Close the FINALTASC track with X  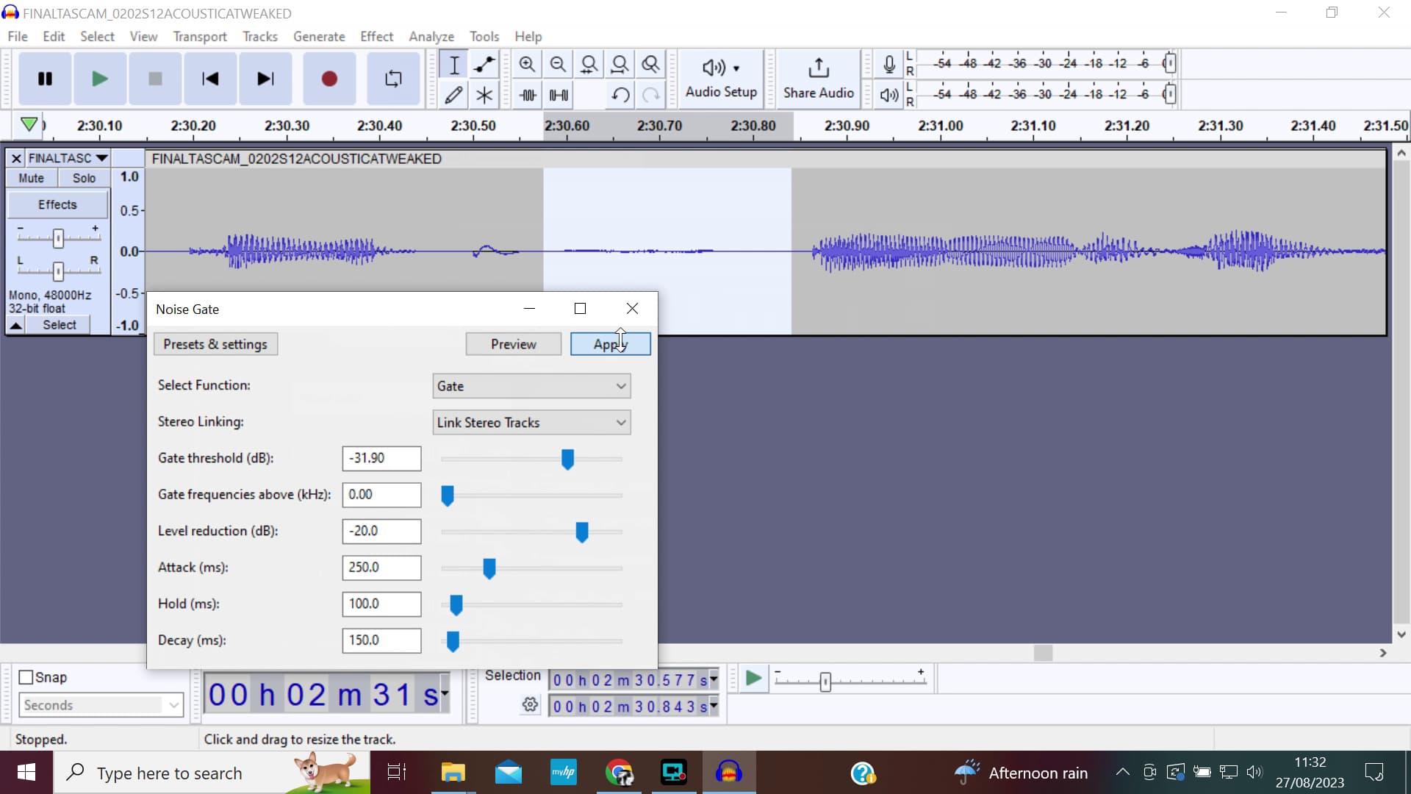coord(16,158)
